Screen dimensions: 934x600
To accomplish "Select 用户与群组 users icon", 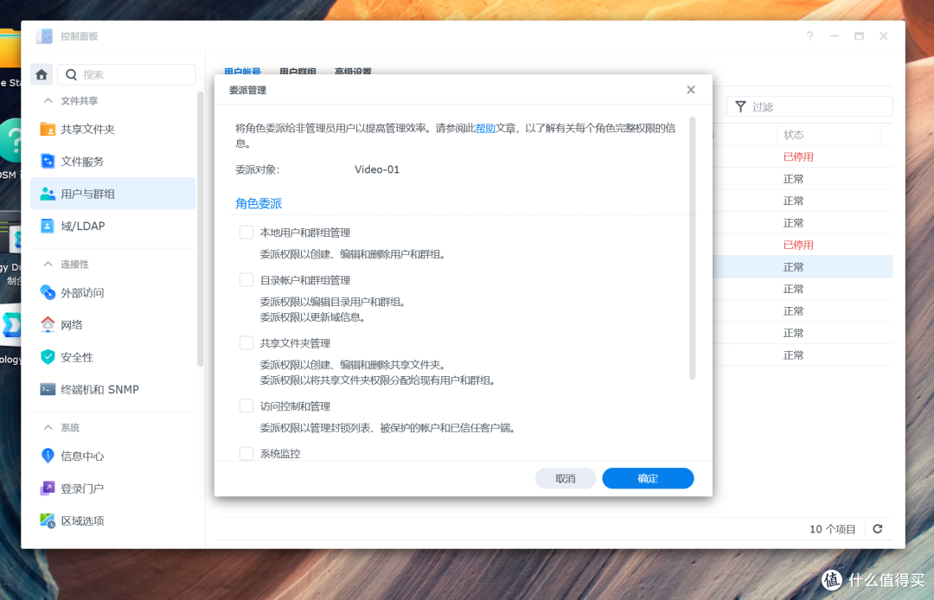I will click(x=48, y=194).
